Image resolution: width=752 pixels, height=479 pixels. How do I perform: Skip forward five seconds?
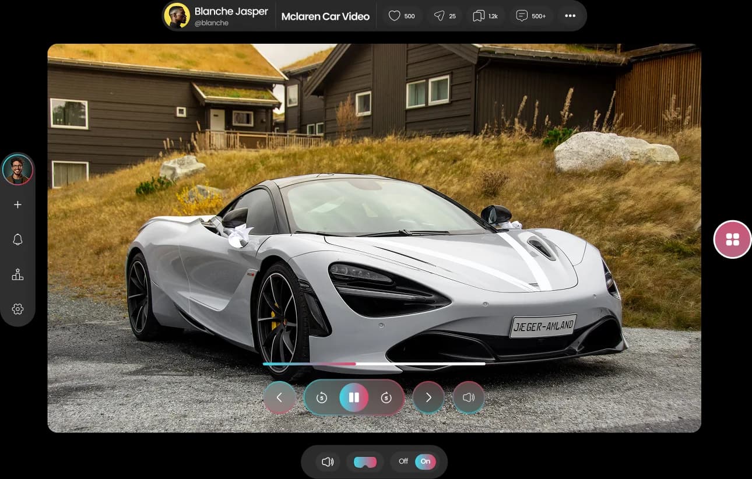point(386,397)
